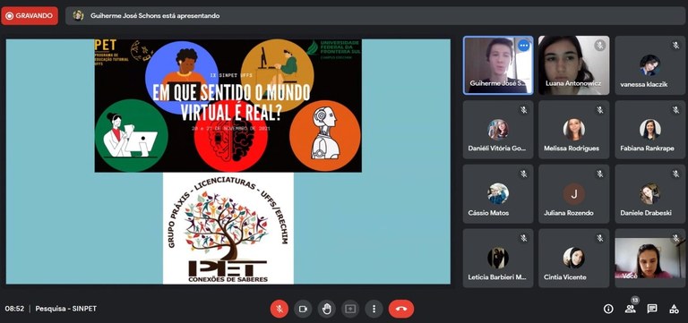688x323 pixels.
Task: Open the chat panel icon
Action: tap(652, 309)
